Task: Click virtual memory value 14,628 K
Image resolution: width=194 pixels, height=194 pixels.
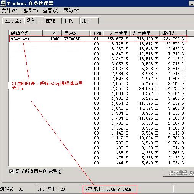Action: (175, 88)
